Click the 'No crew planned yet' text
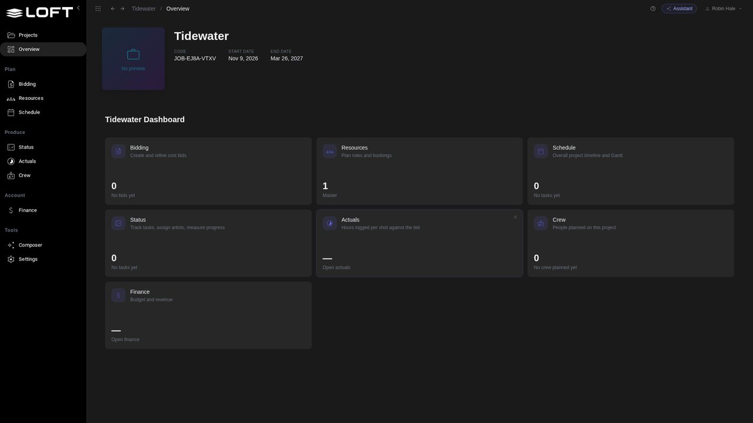The image size is (753, 423). [555, 268]
